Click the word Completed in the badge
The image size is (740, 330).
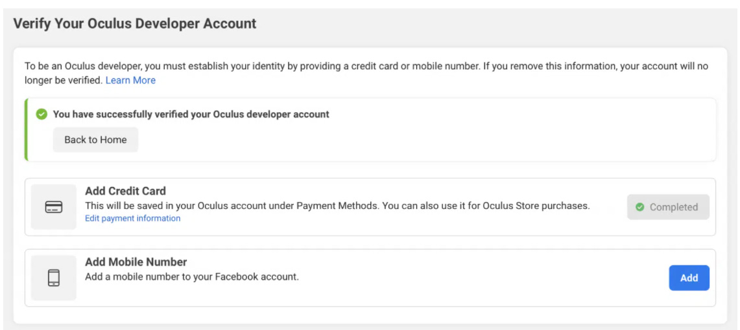point(674,207)
